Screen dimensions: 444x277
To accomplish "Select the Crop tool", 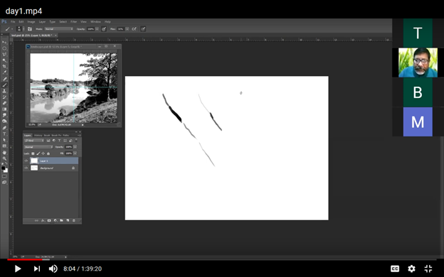I will click(x=4, y=67).
